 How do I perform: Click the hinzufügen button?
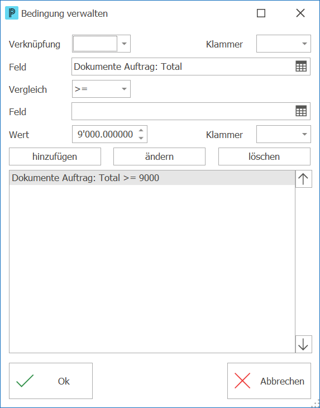tap(55, 156)
